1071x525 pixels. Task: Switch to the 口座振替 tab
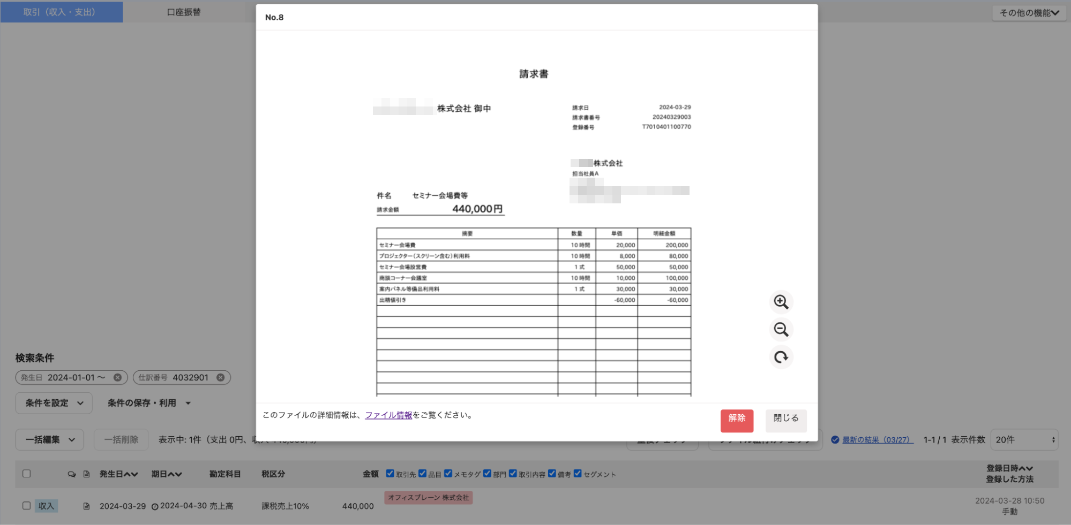coord(184,12)
